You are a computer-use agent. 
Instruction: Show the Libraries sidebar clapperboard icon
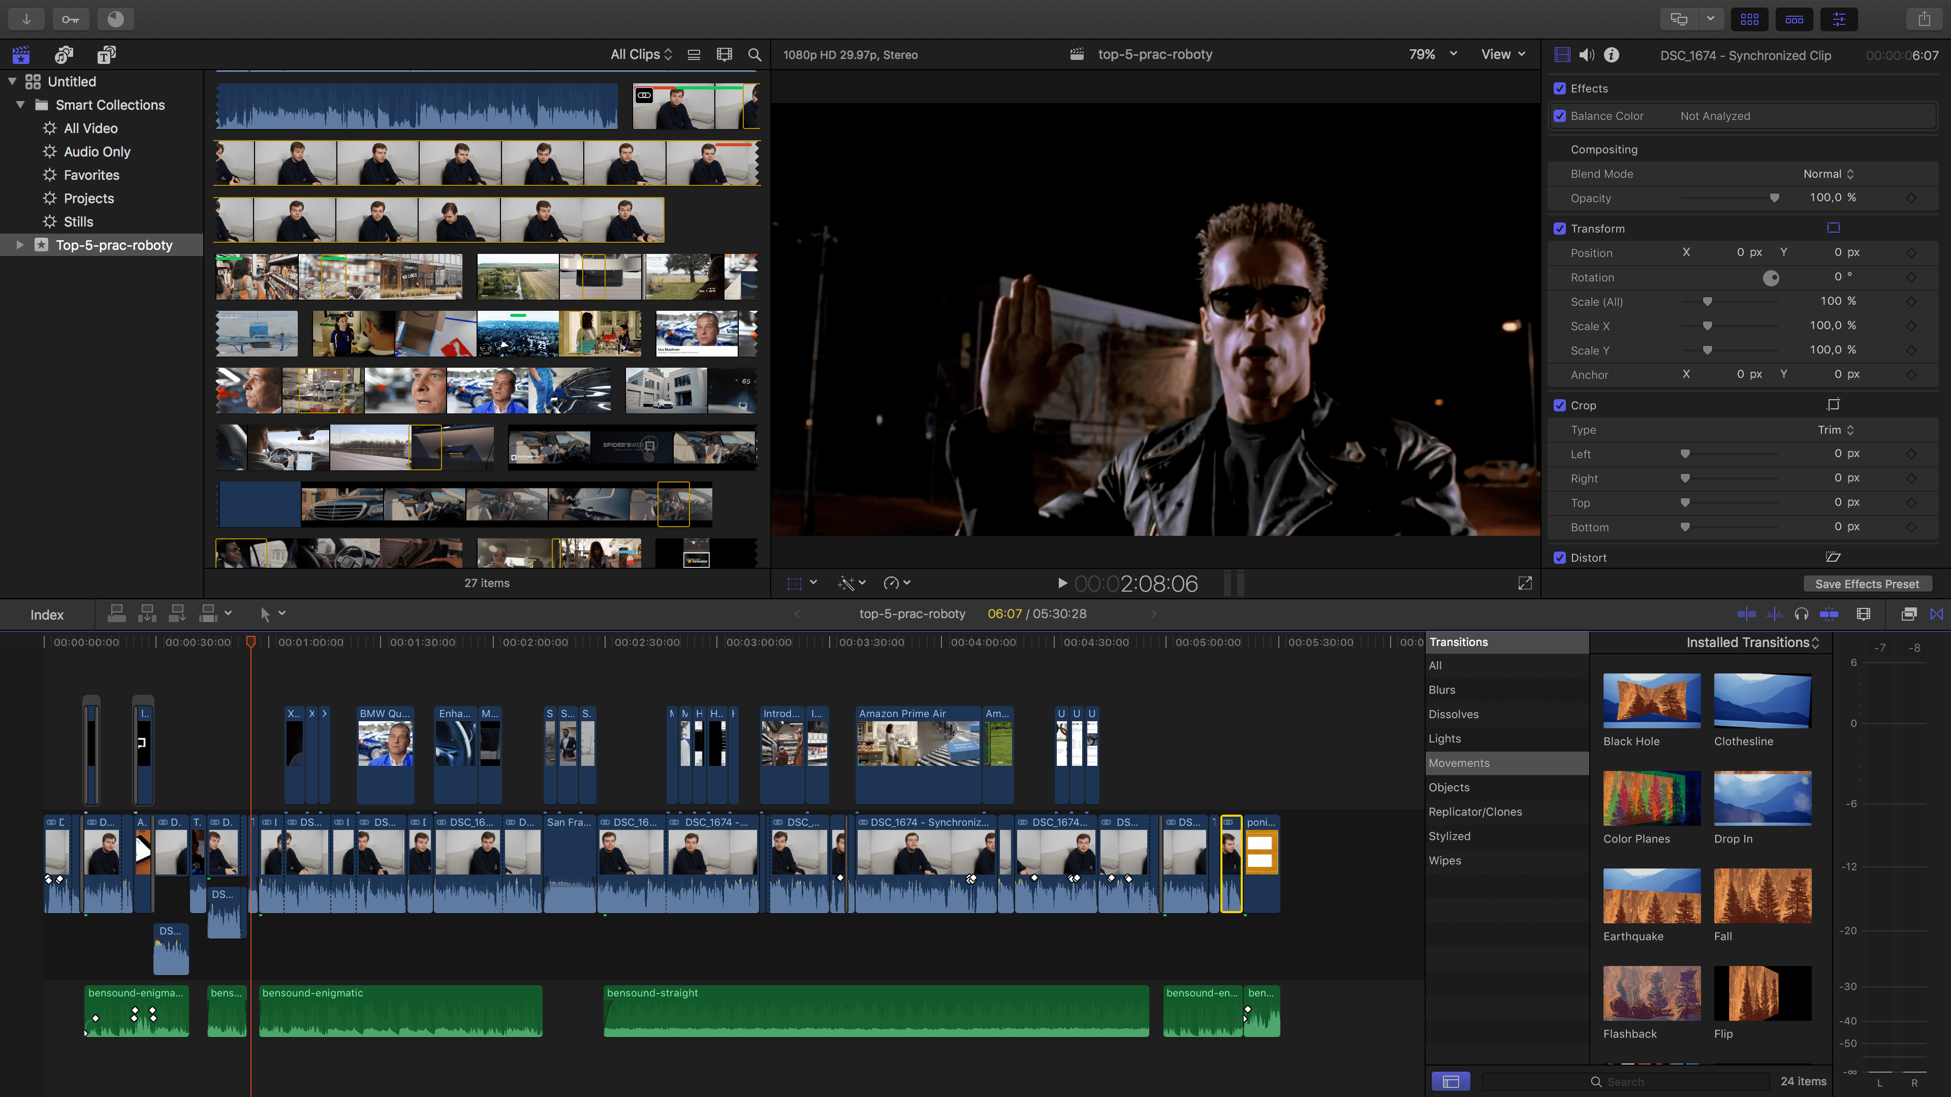click(21, 54)
